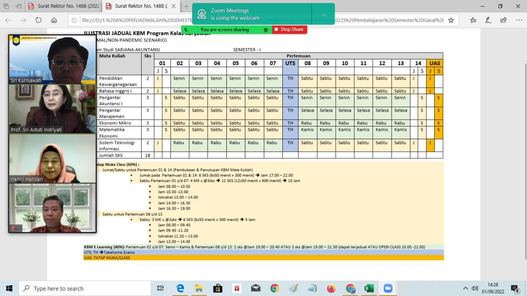Open Windows Task View
527x296 pixels.
point(161,288)
